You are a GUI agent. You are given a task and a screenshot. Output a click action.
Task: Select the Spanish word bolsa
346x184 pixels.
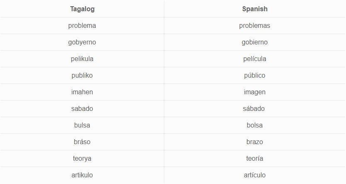click(x=255, y=125)
